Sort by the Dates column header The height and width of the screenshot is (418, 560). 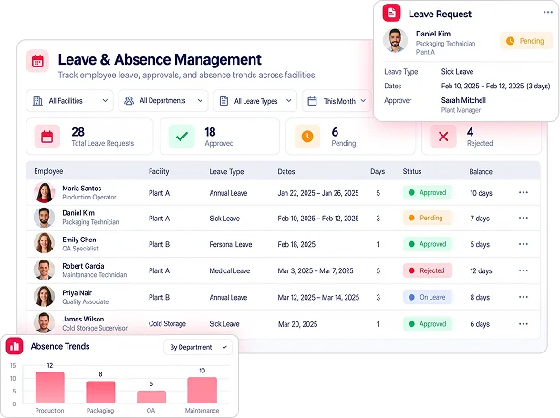(286, 171)
